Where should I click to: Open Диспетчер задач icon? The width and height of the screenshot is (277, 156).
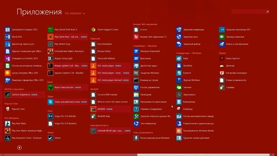(136, 65)
